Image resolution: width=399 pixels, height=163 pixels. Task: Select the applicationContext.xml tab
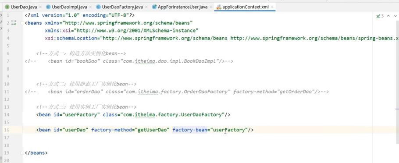245,7
